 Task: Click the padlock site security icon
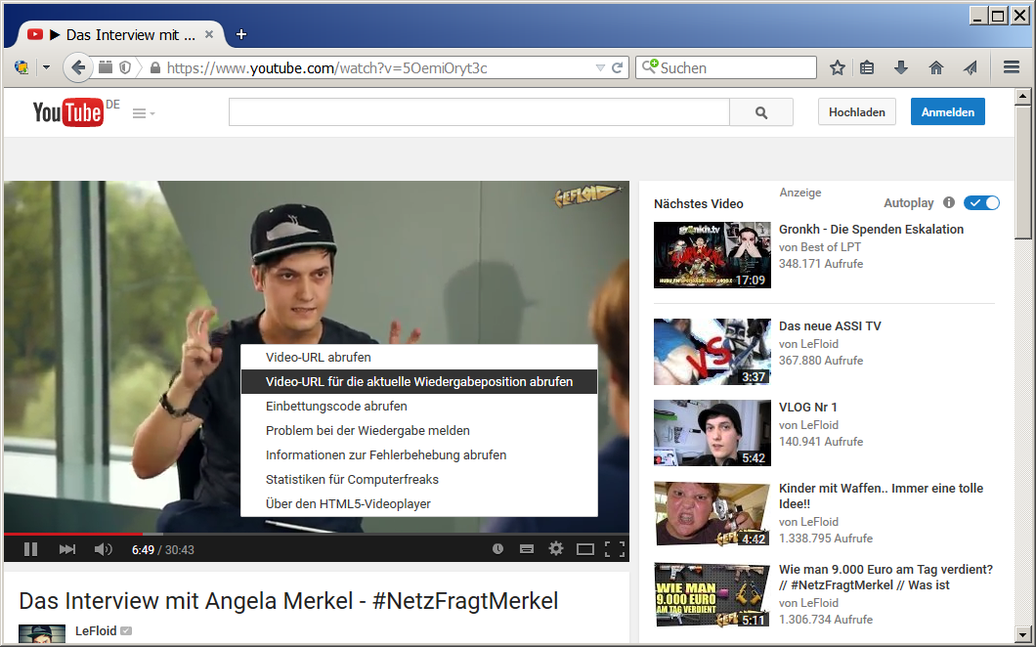pyautogui.click(x=154, y=67)
